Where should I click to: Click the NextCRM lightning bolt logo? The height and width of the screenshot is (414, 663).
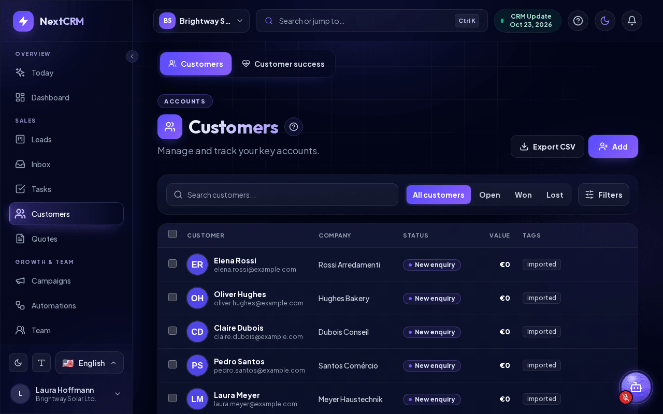coord(23,21)
